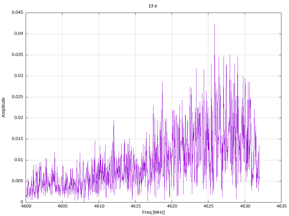Click the y-axis tick label 0.035

pyautogui.click(x=17, y=55)
